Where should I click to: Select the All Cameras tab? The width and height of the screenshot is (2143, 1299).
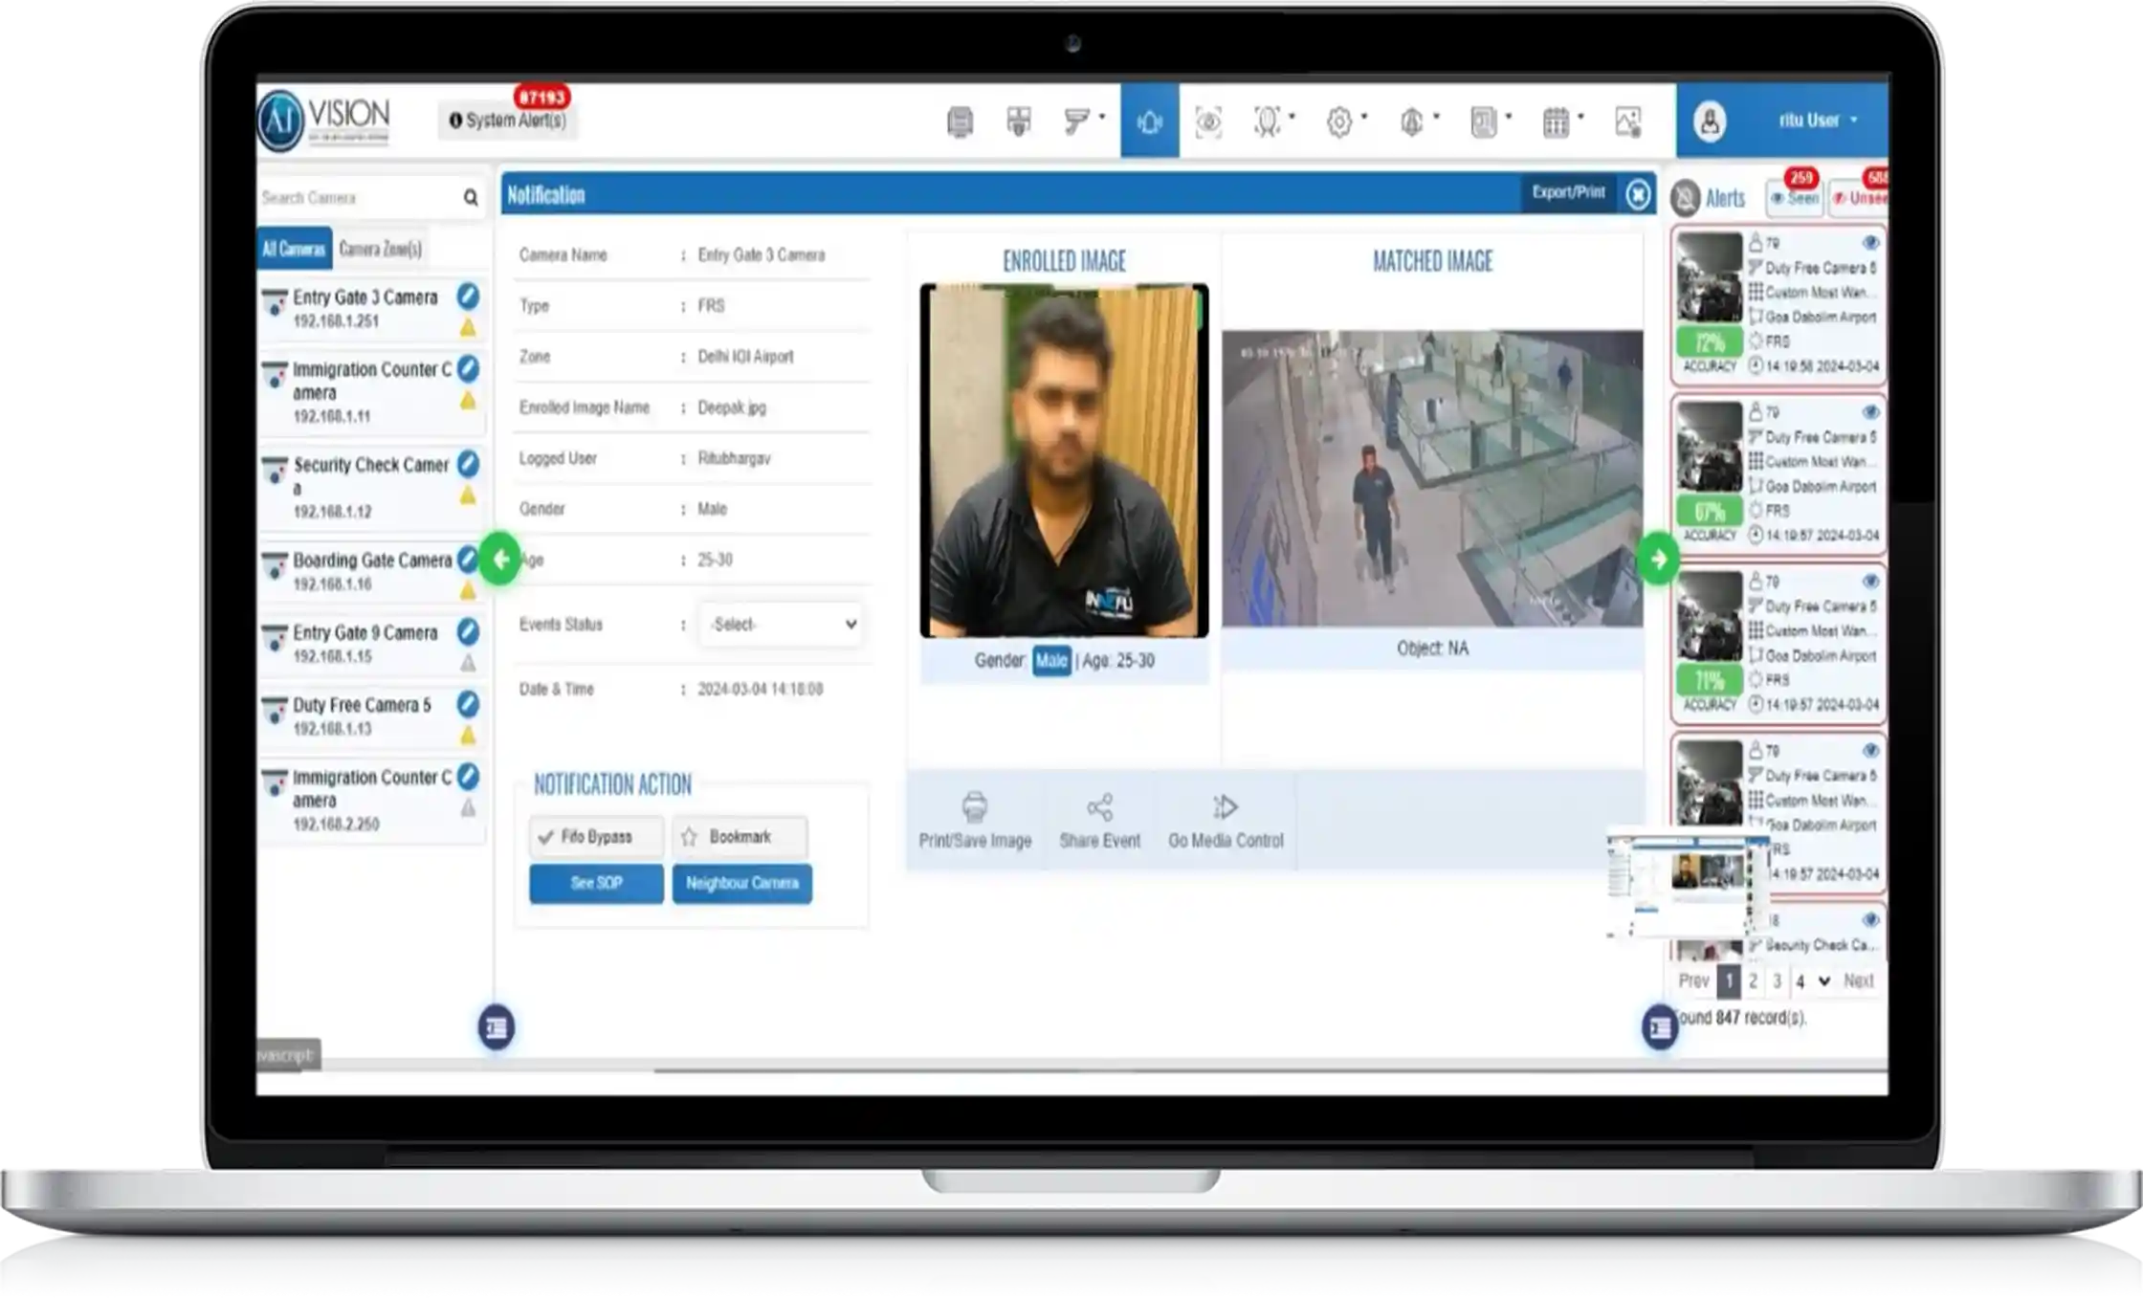[x=294, y=249]
